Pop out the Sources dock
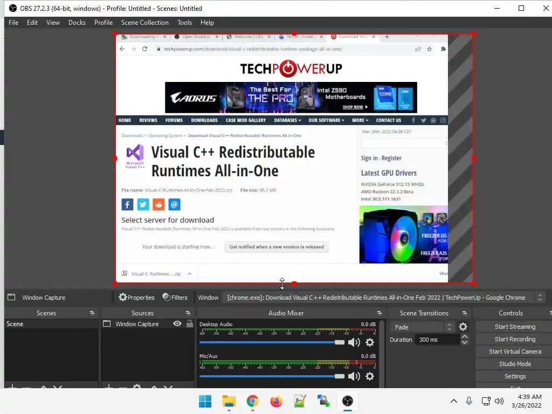 pos(188,313)
